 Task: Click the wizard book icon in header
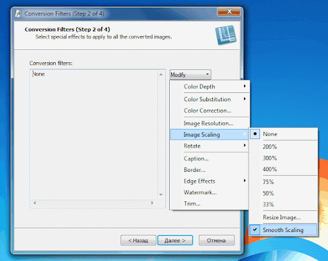[x=225, y=35]
